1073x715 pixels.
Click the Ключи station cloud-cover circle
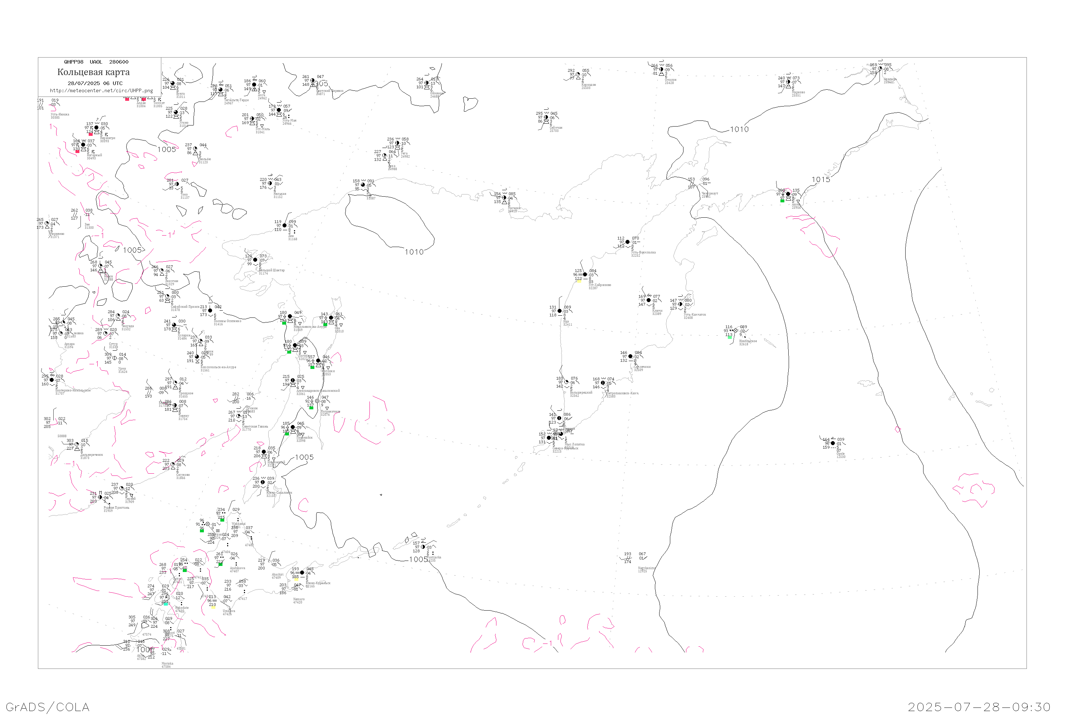click(x=649, y=301)
